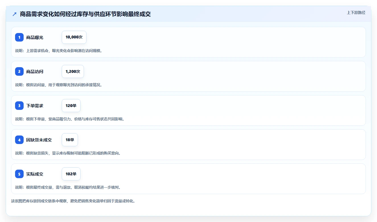Click the 18单 value chip
The image size is (377, 222).
70,140
